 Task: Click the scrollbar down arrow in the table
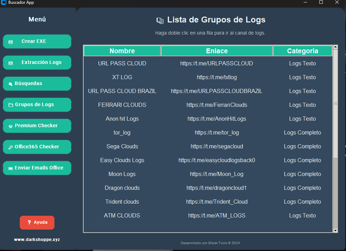coord(335,230)
